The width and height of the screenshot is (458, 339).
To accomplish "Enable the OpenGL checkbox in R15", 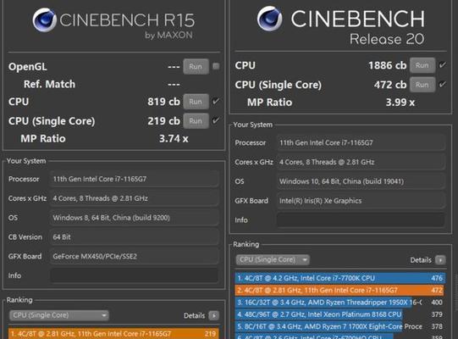I will [216, 66].
